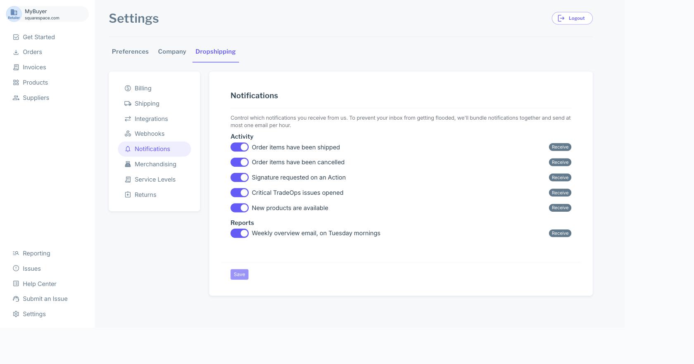Click the Reporting icon in sidebar
The height and width of the screenshot is (364, 694).
pos(16,253)
